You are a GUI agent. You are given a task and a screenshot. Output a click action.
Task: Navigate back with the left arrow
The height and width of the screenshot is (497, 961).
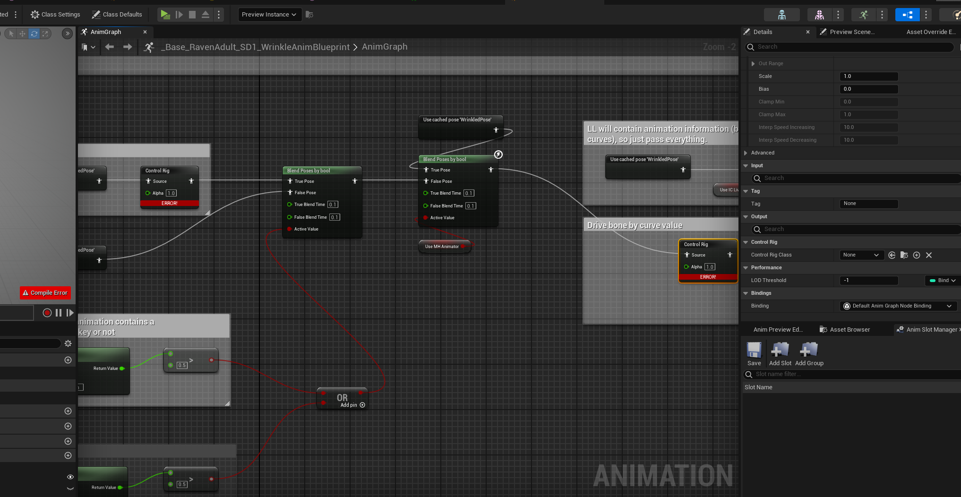[110, 47]
